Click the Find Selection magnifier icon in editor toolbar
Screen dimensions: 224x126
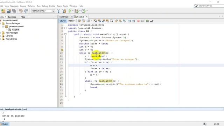[x=96, y=21]
